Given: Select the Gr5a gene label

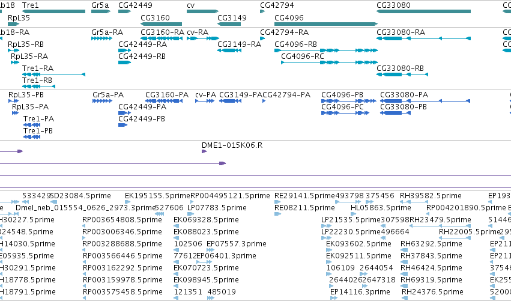Looking at the screenshot, I should [100, 5].
